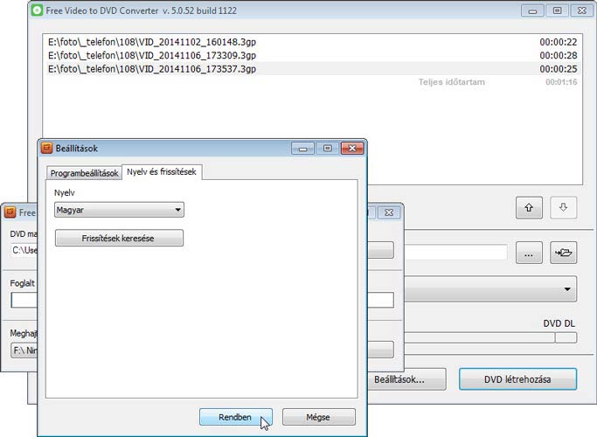This screenshot has height=437, width=597.
Task: Click duration 00:00:28
Action: [559, 55]
